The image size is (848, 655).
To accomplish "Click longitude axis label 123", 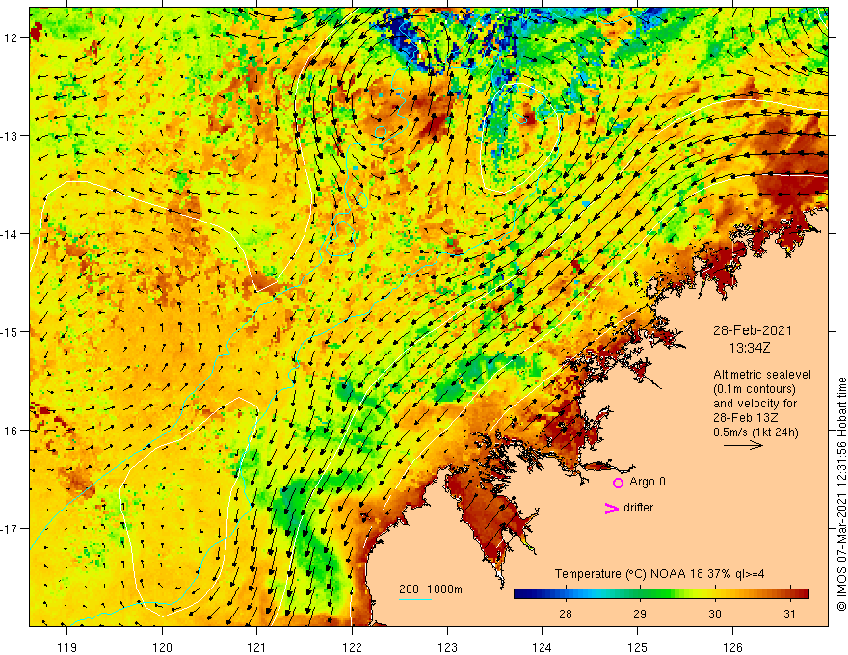I will pyautogui.click(x=447, y=647).
